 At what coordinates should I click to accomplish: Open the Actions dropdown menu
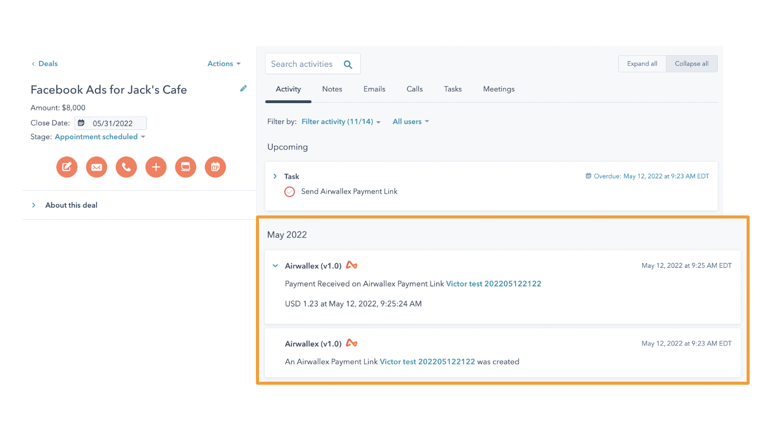[x=224, y=64]
